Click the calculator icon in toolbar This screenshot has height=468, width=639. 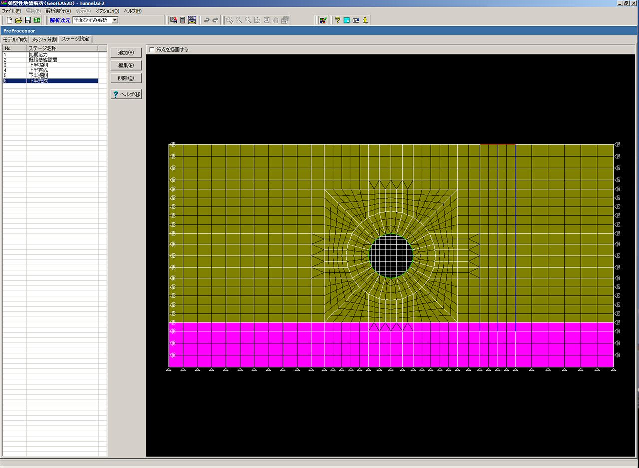[x=183, y=20]
